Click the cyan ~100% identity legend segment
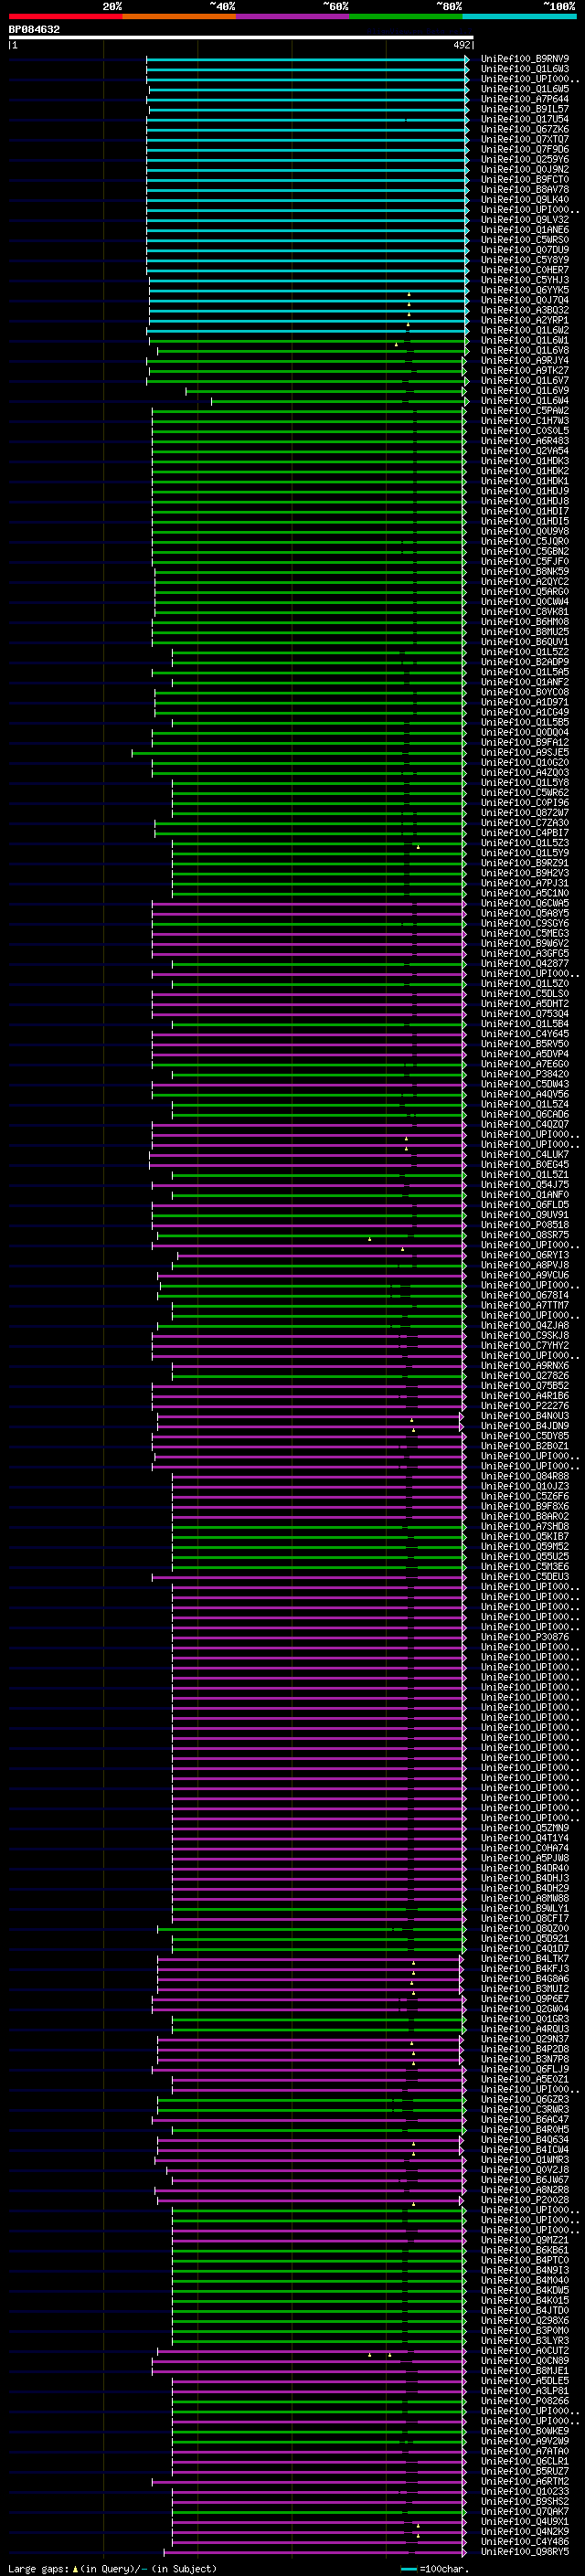This screenshot has height=2576, width=585. click(x=520, y=17)
